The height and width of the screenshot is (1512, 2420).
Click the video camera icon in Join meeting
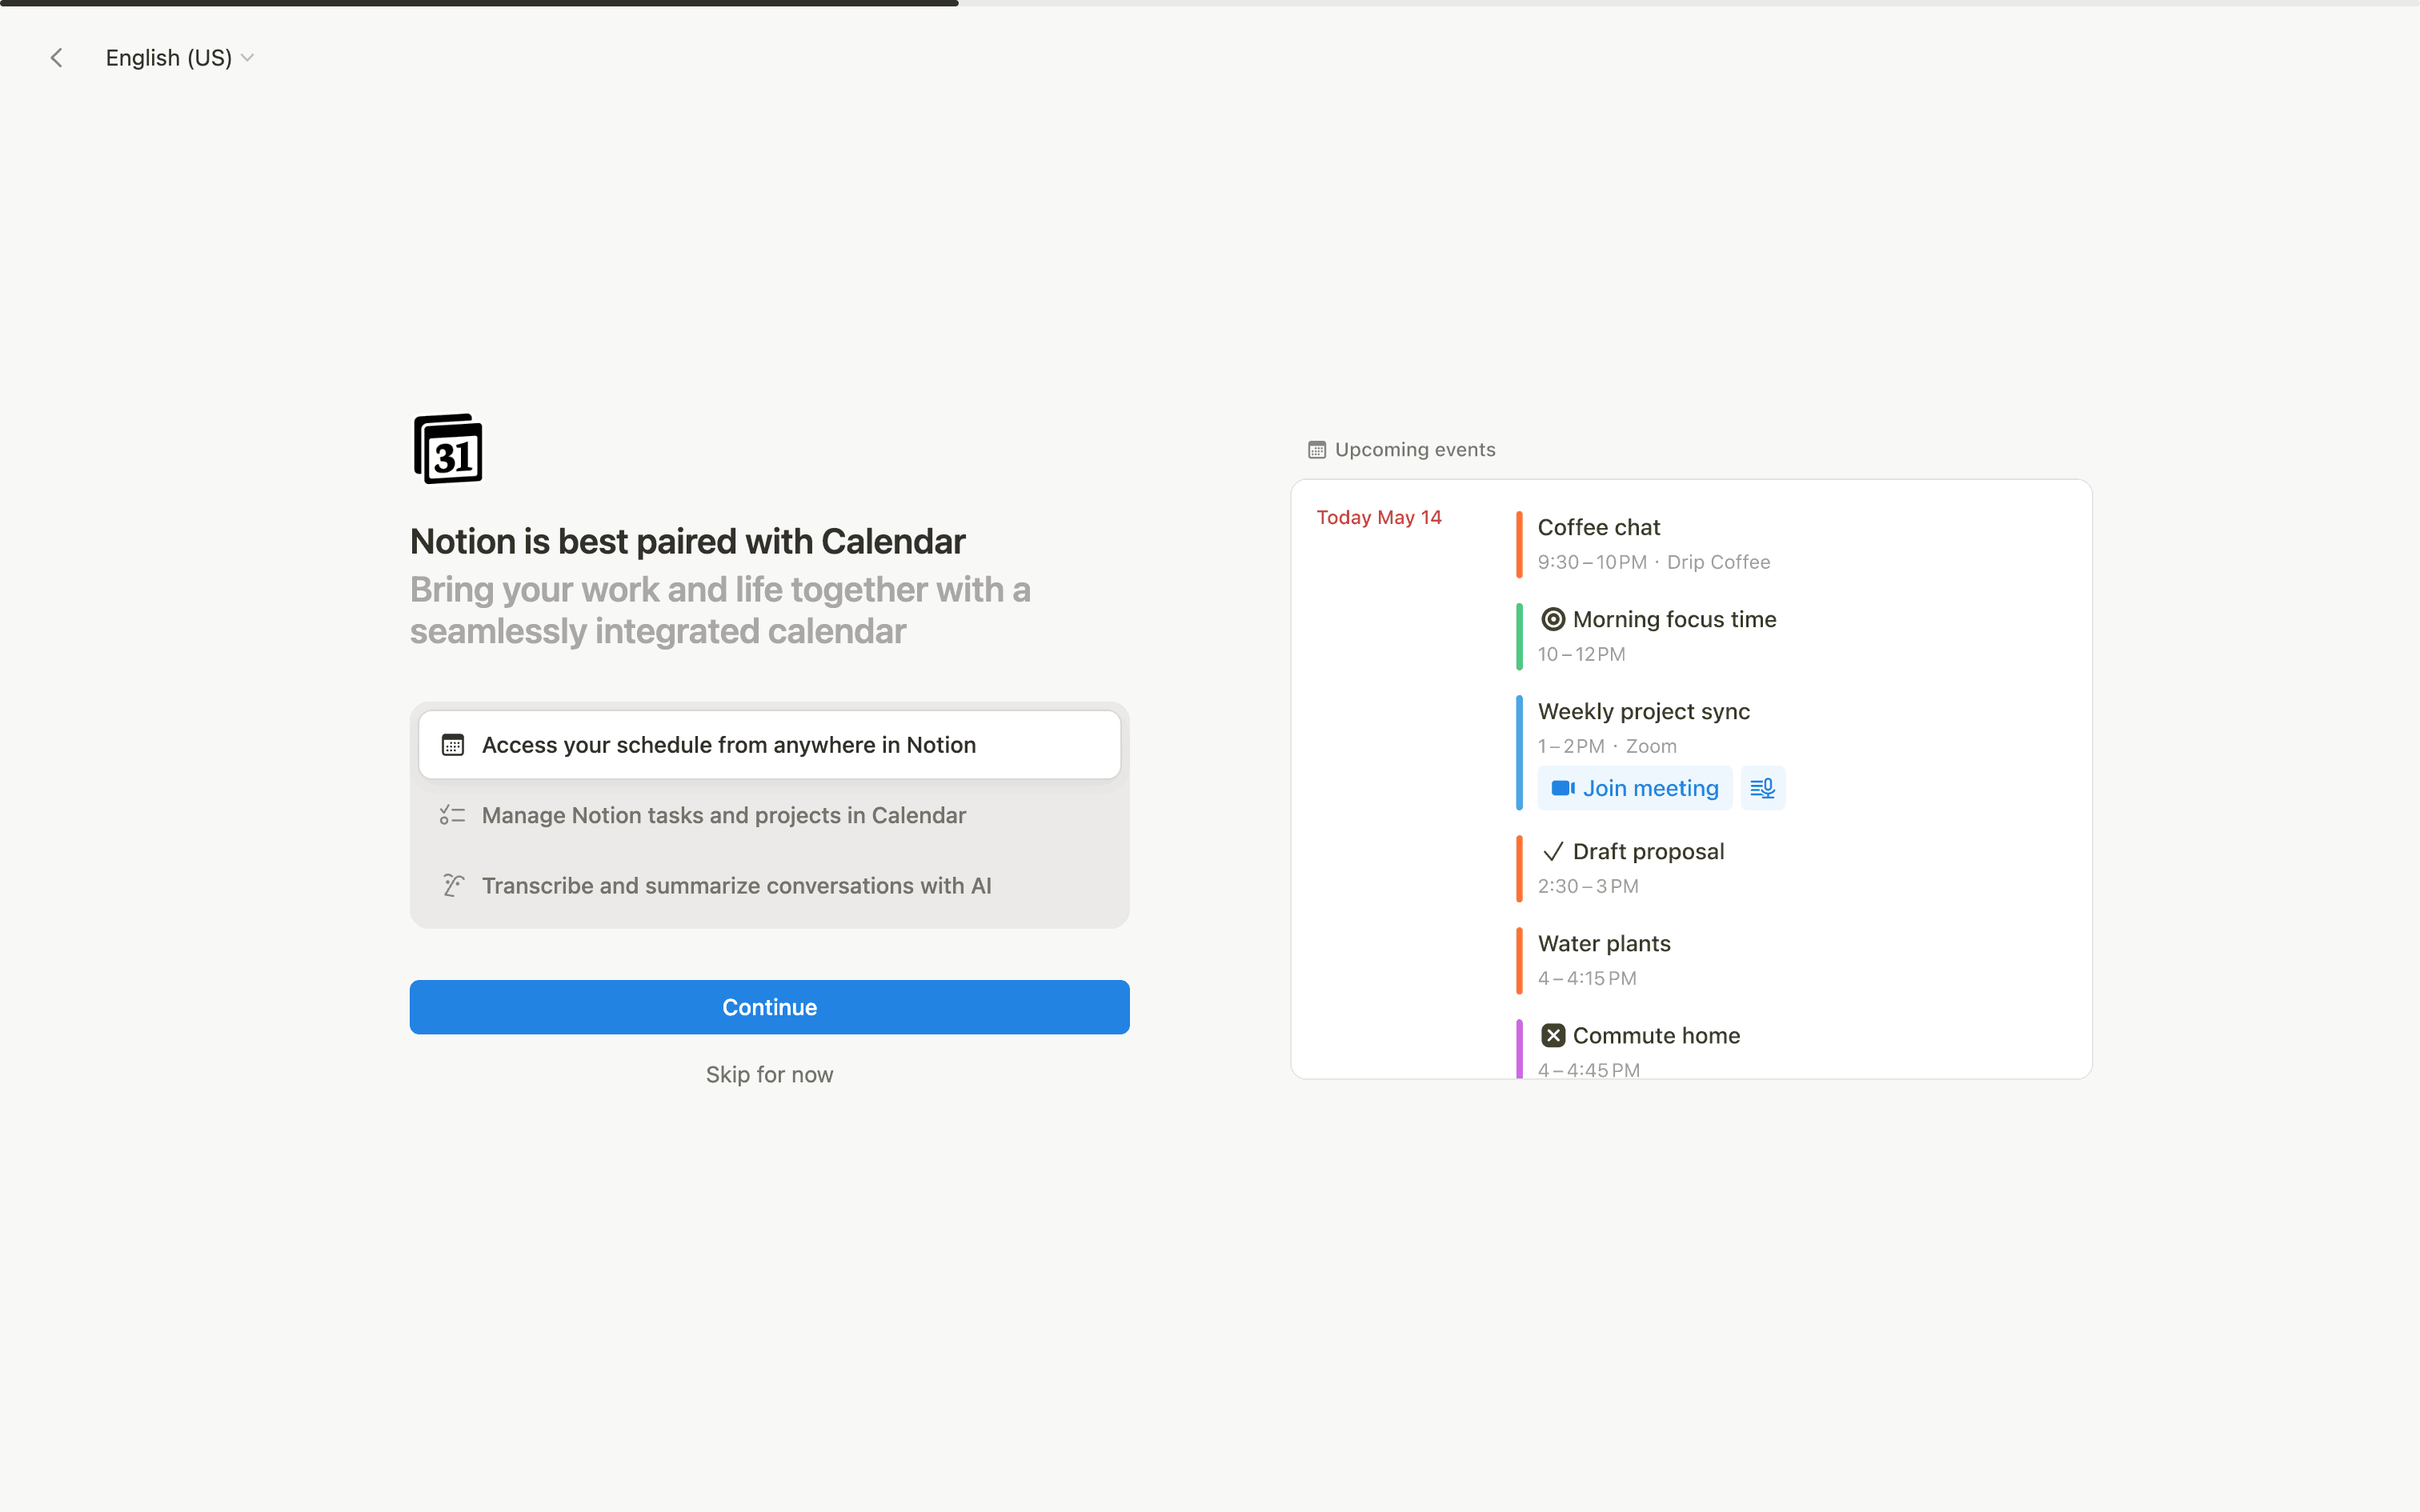[x=1562, y=788]
